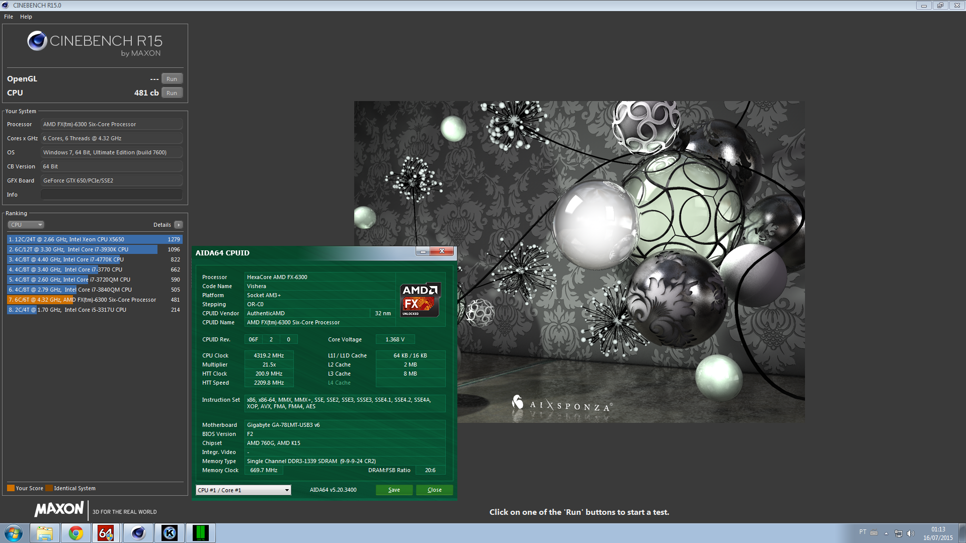966x543 pixels.
Task: Open the Windows Start menu
Action: click(x=14, y=533)
